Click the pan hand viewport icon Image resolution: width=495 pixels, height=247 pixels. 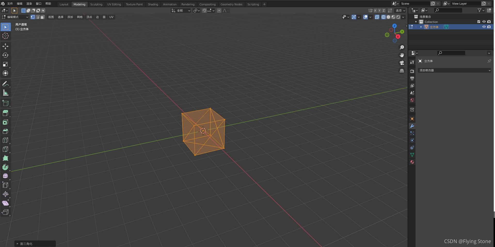pyautogui.click(x=402, y=55)
